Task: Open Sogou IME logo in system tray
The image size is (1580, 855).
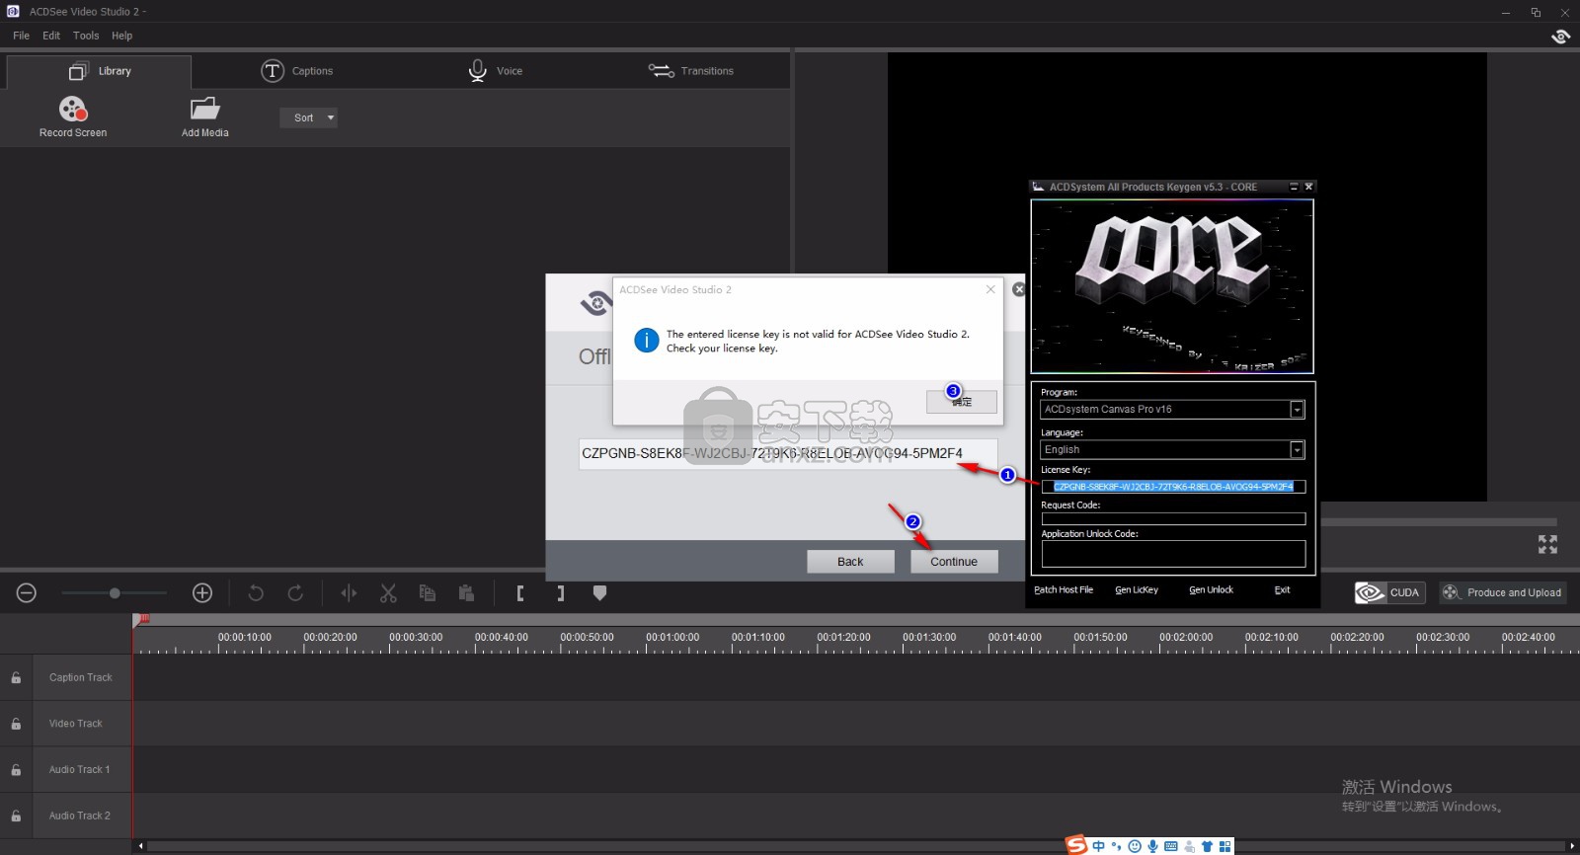Action: point(1075,845)
